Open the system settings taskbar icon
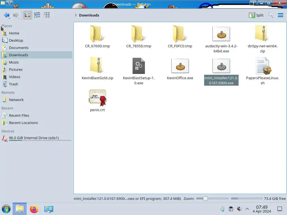 point(49,209)
